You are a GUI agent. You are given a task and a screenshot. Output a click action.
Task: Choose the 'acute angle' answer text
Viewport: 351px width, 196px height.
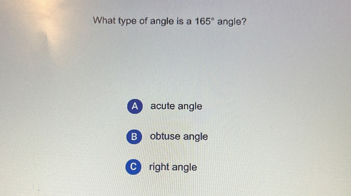176,106
